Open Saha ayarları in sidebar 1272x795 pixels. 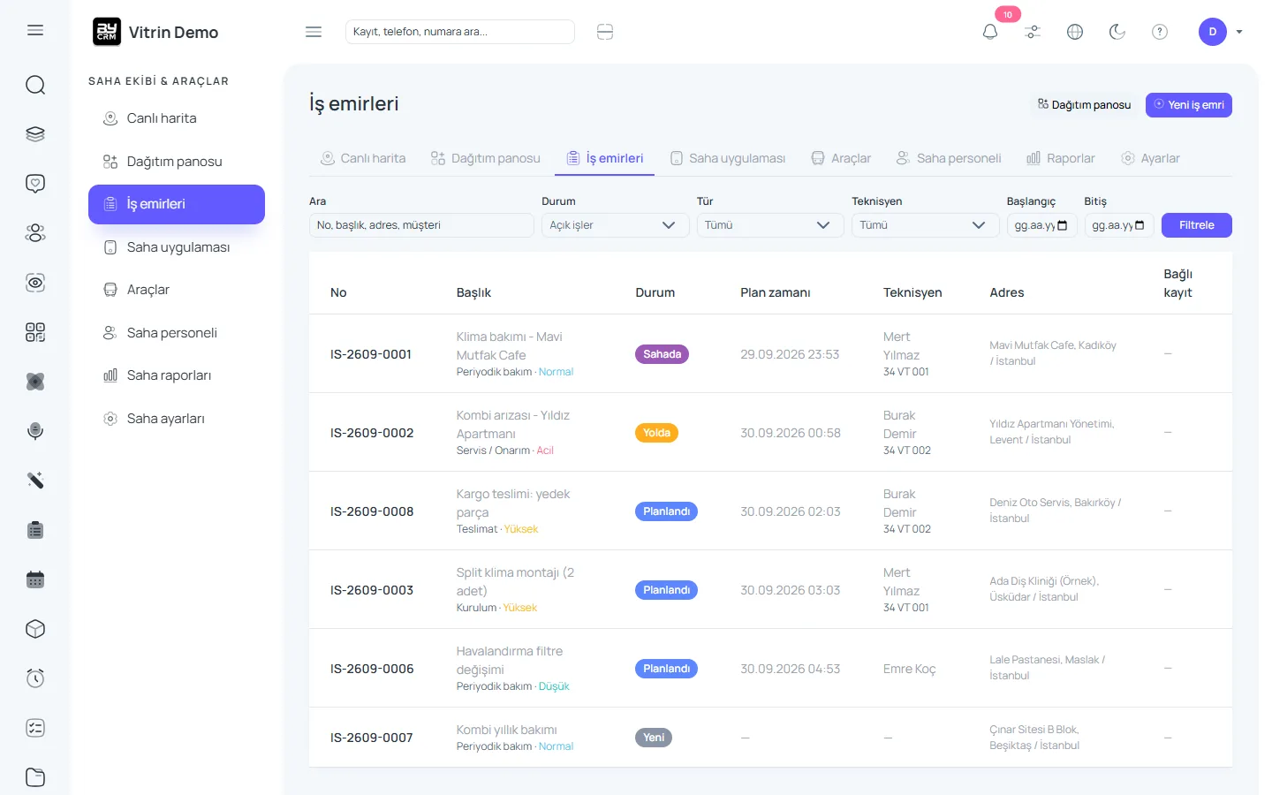(177, 419)
